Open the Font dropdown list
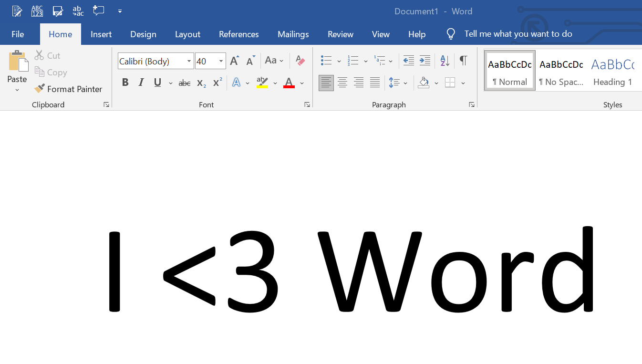 (189, 61)
